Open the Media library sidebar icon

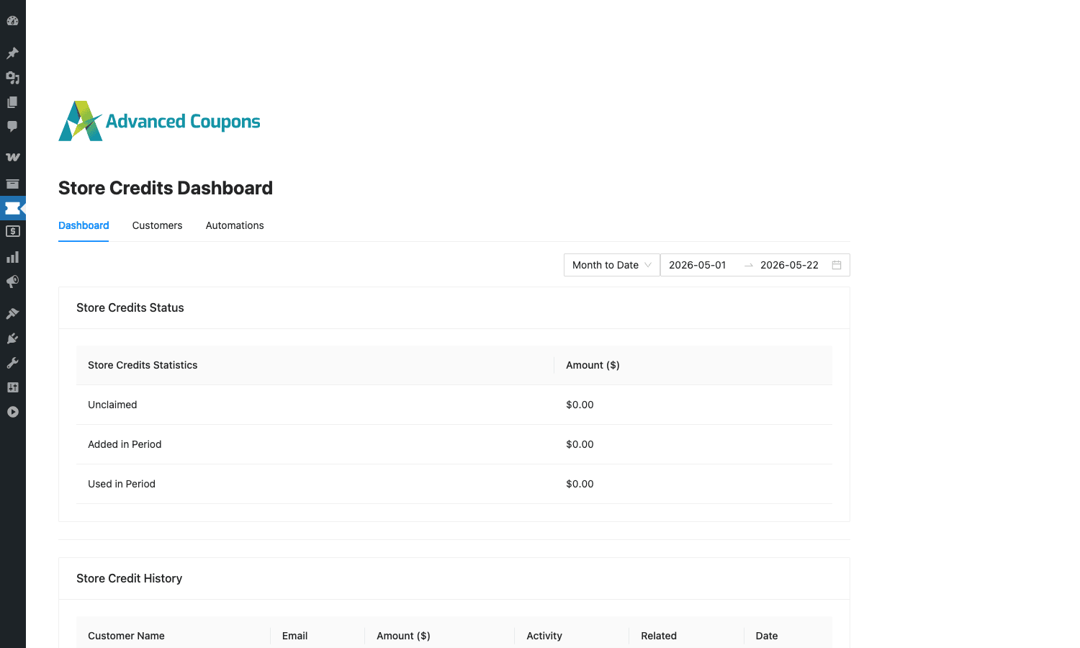[12, 78]
